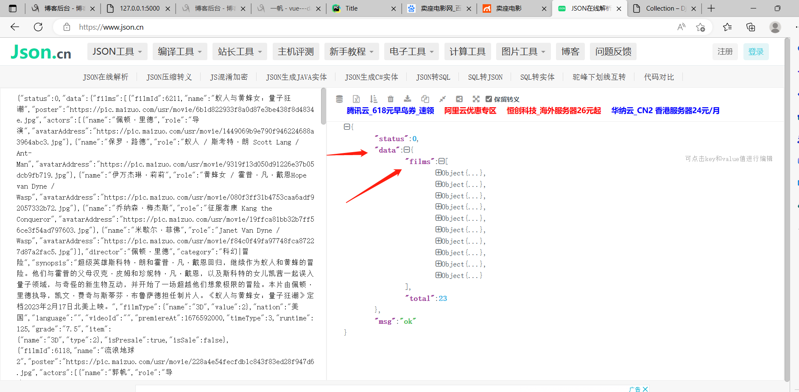Click the trash icon to clear JSON
This screenshot has height=392, width=799.
tap(391, 99)
